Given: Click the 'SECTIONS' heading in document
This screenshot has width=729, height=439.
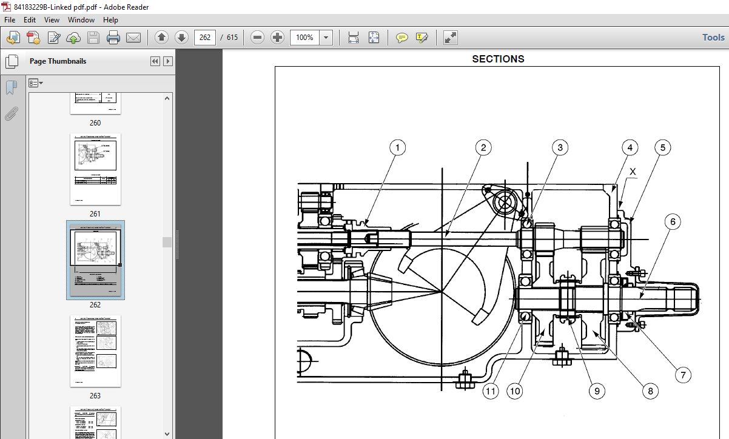Looking at the screenshot, I should [x=498, y=59].
